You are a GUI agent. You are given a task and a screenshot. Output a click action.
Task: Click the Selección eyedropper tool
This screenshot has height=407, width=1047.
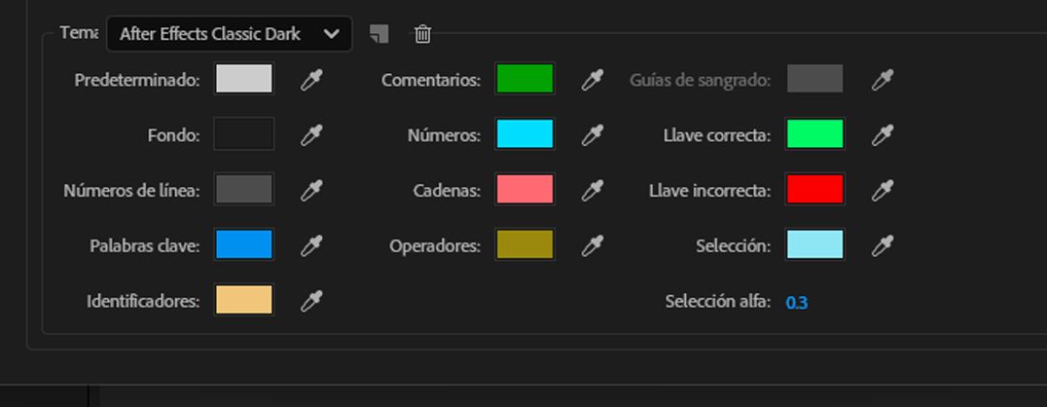click(x=882, y=246)
